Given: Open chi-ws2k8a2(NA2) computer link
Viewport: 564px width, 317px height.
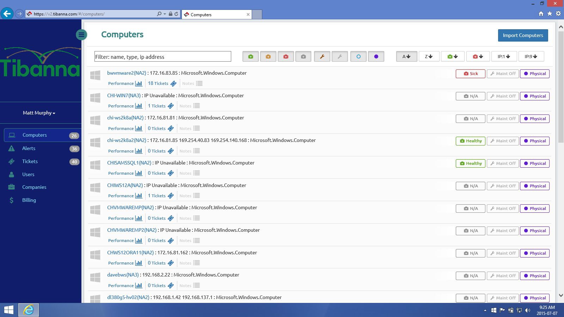Looking at the screenshot, I should (x=127, y=140).
